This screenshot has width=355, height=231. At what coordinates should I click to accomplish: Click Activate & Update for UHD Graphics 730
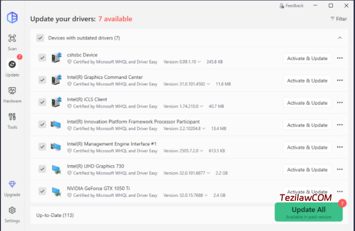(x=307, y=169)
